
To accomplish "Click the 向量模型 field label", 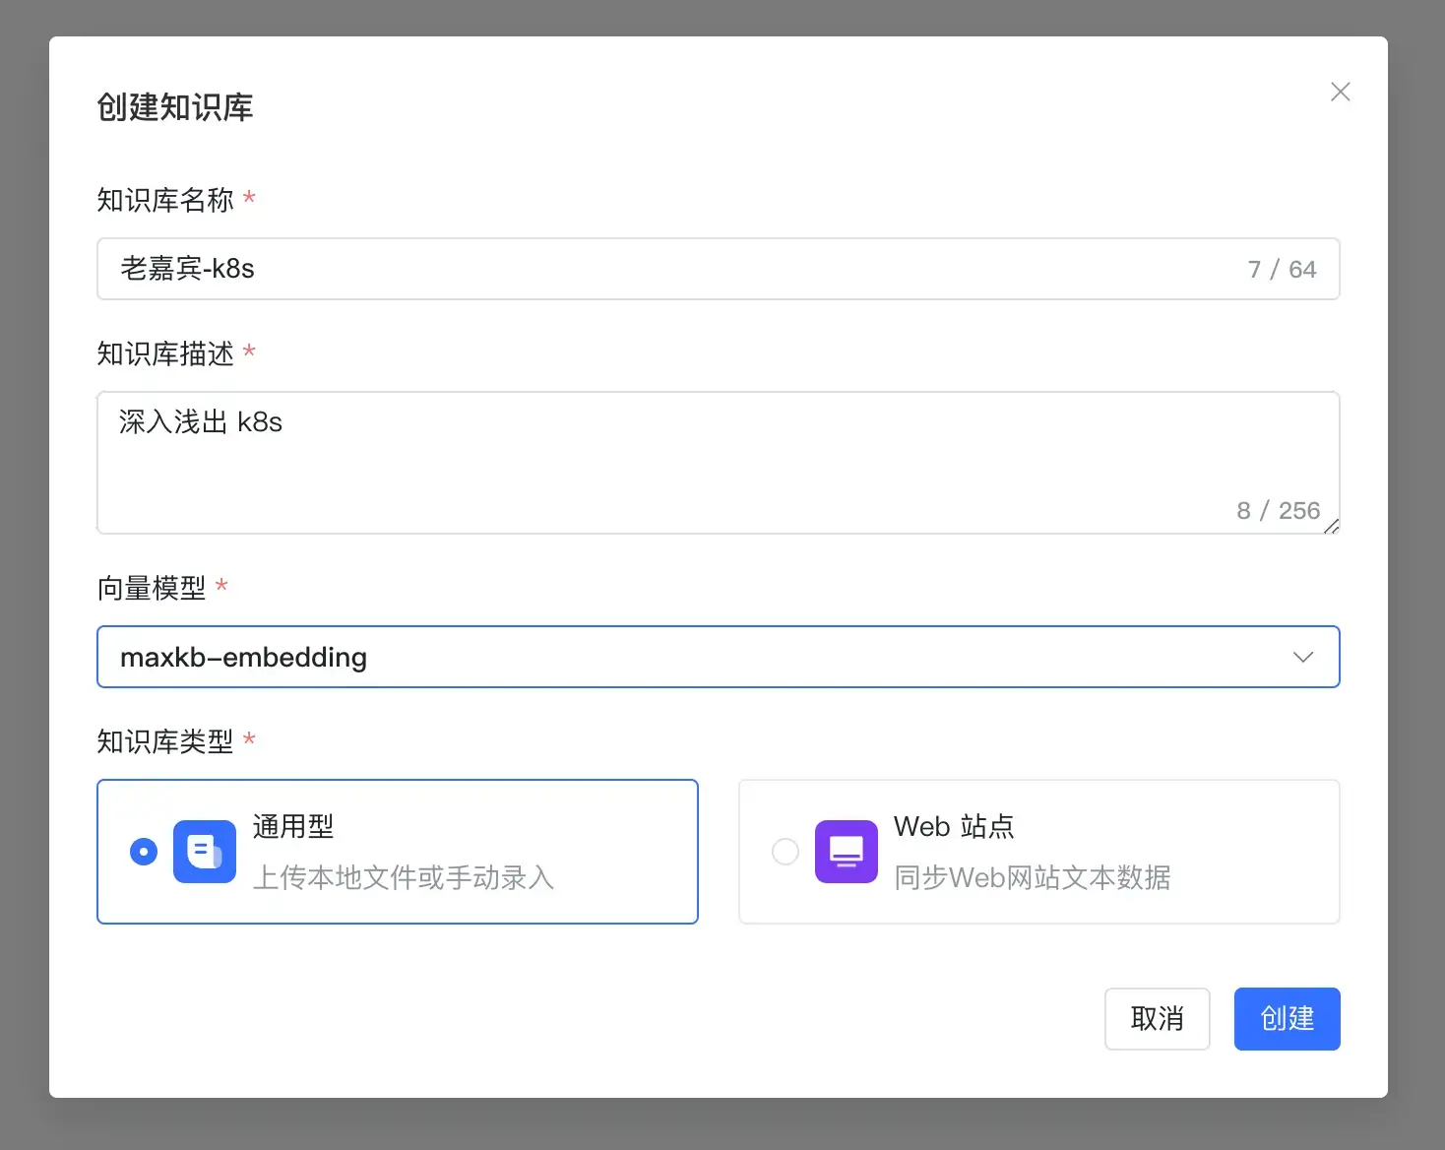I will (x=152, y=588).
